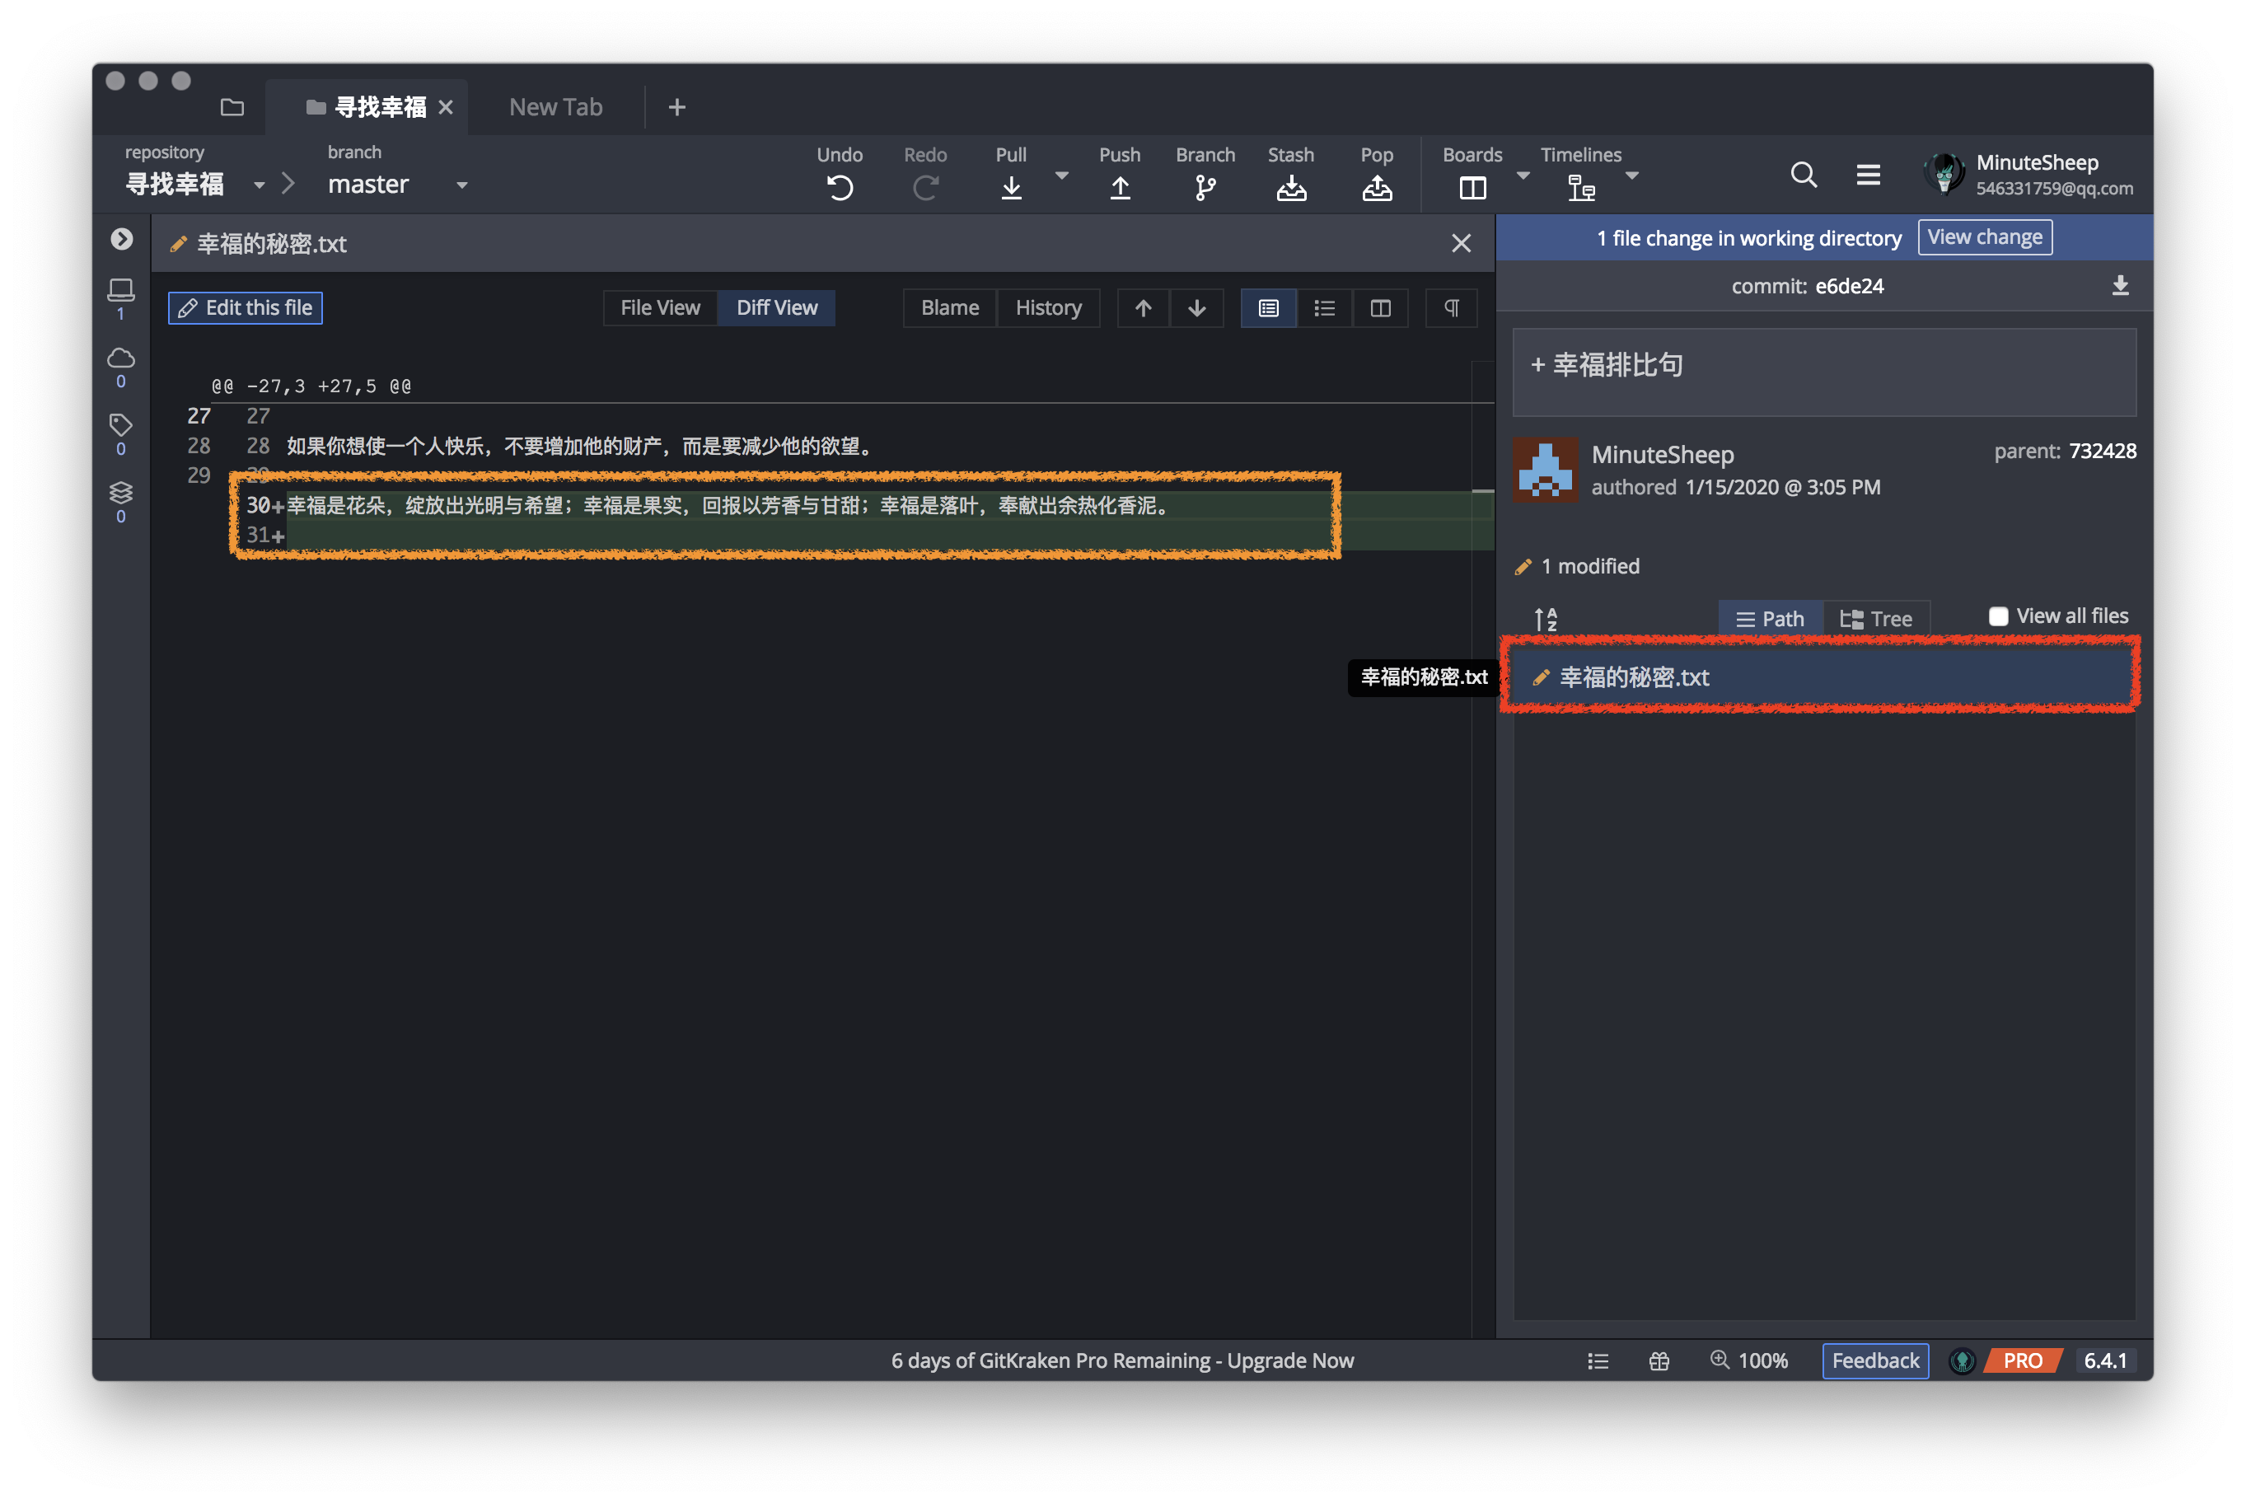
Task: Switch to File View tab
Action: 659,307
